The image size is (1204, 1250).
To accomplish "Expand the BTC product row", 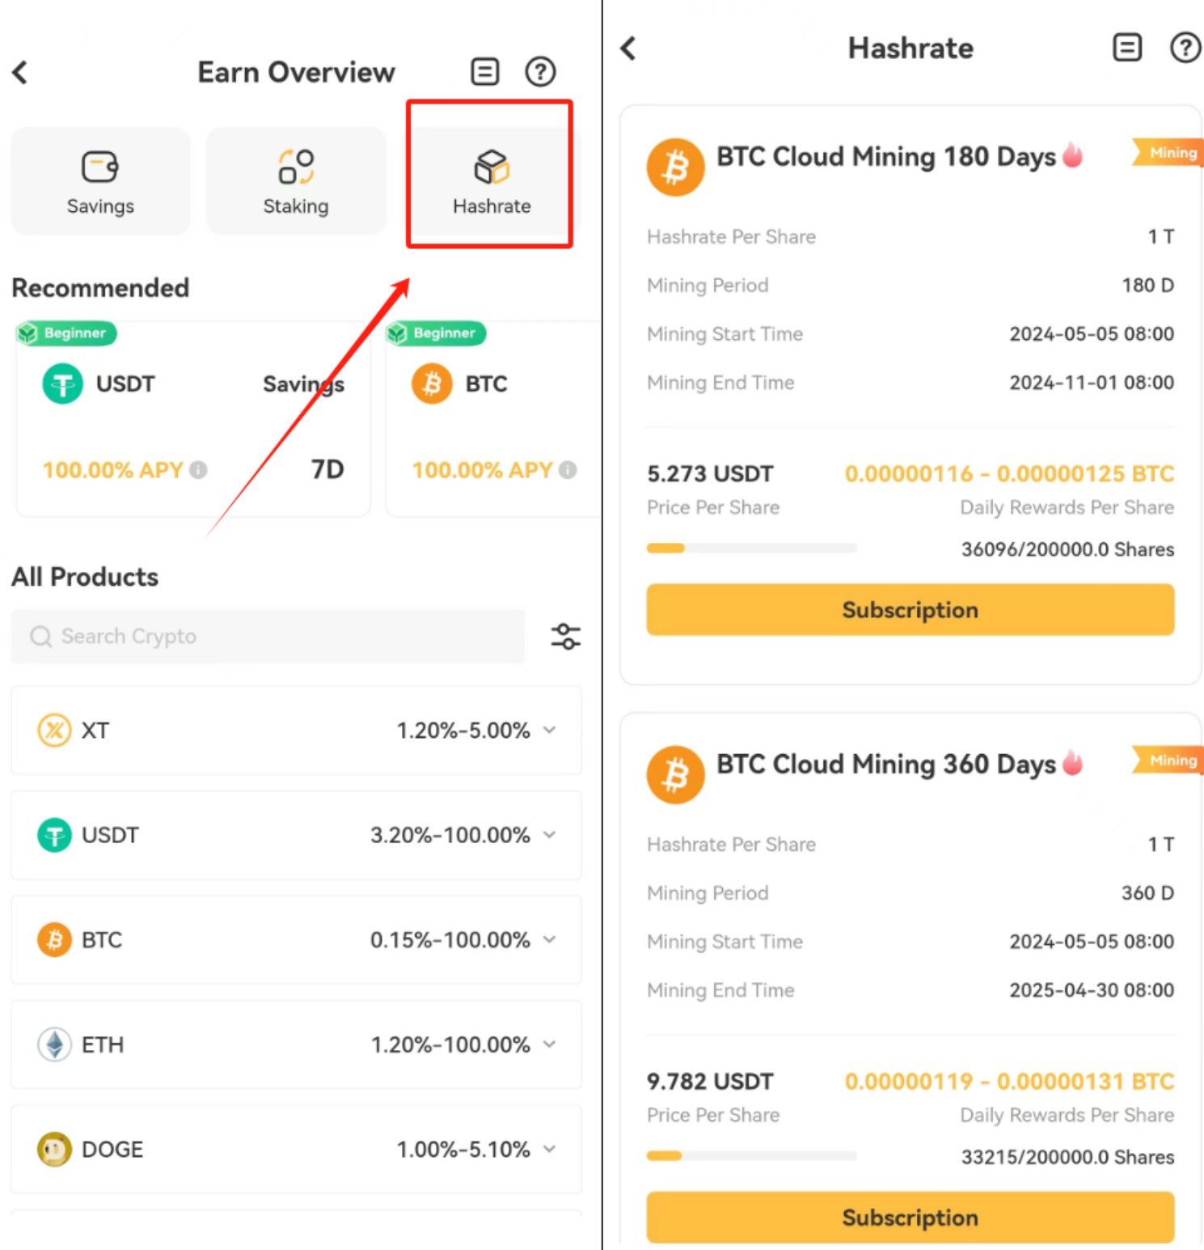I will pos(550,940).
